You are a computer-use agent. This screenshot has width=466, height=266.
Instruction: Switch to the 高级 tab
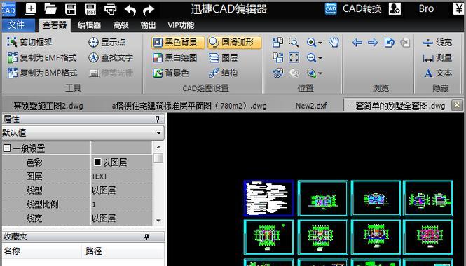click(x=121, y=25)
